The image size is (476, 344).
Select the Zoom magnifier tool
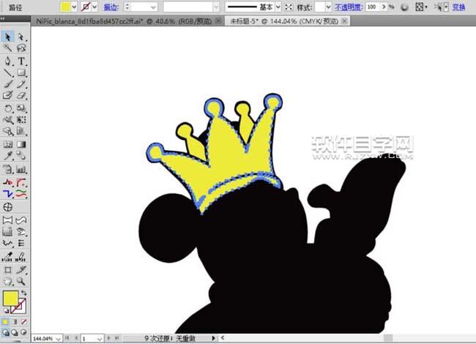point(21,281)
